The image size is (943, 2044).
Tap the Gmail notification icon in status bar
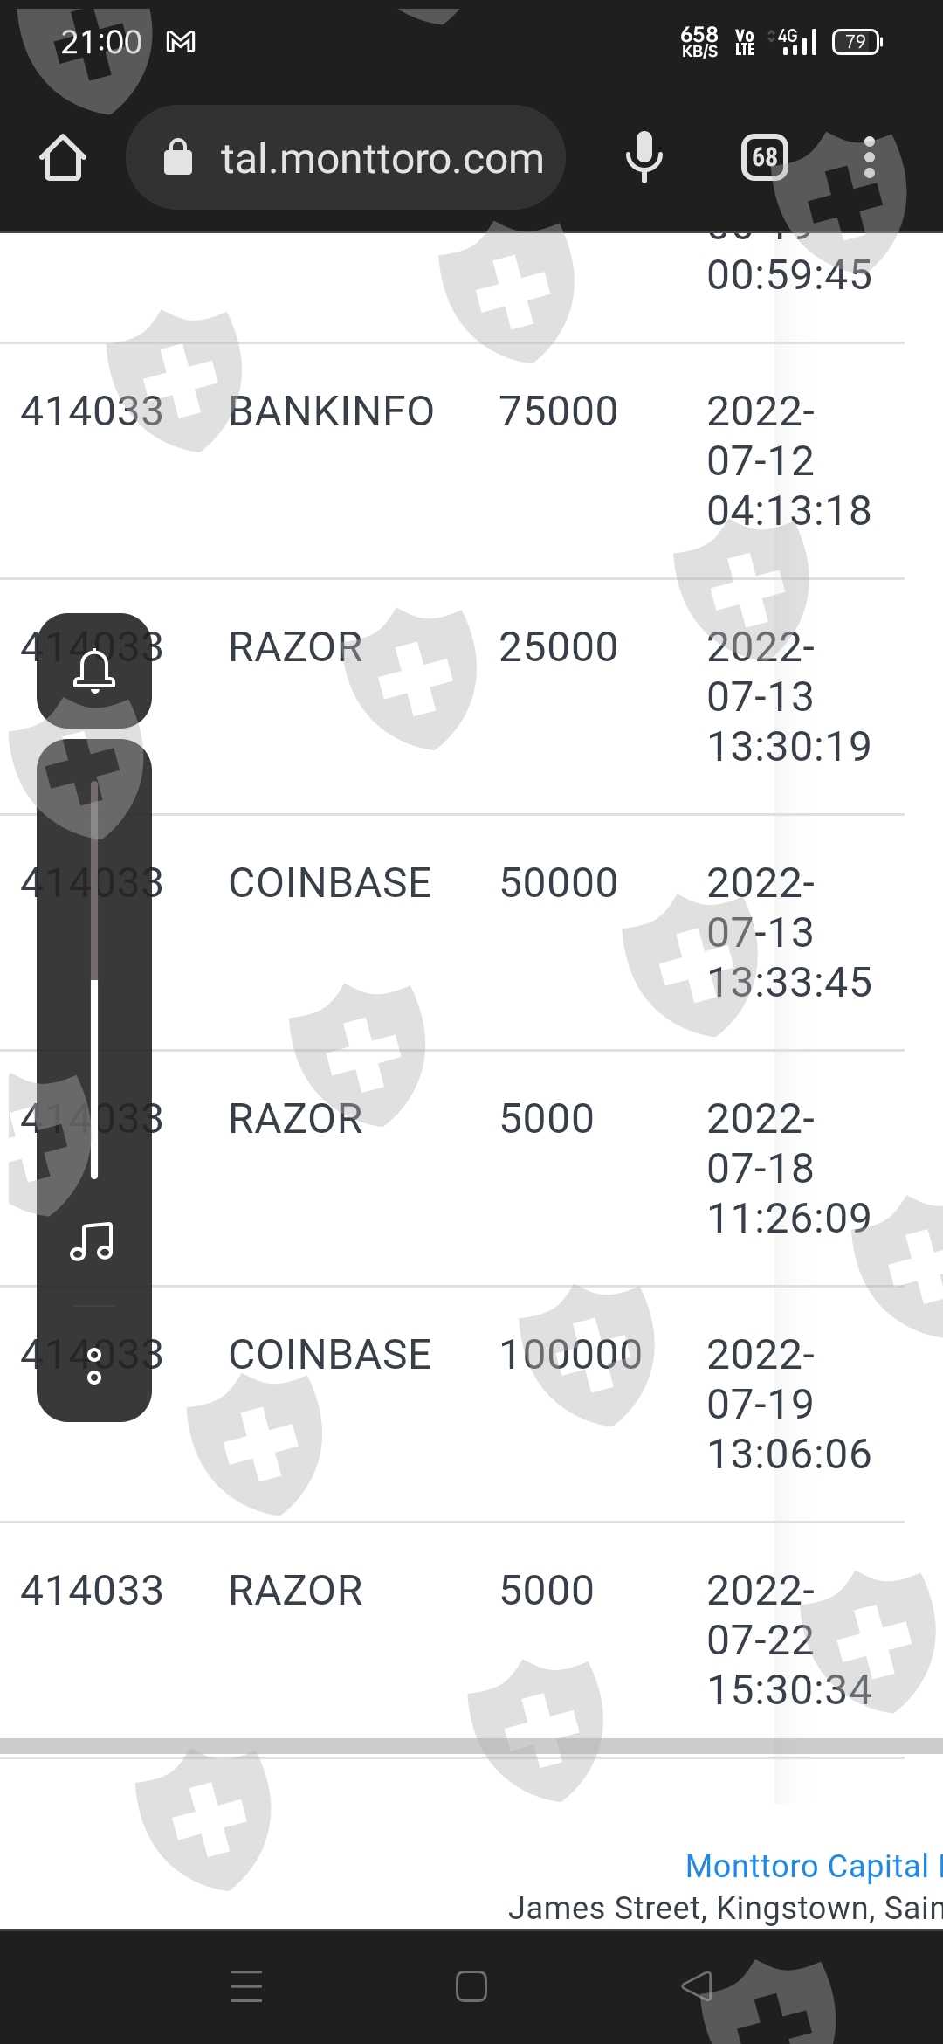click(181, 42)
